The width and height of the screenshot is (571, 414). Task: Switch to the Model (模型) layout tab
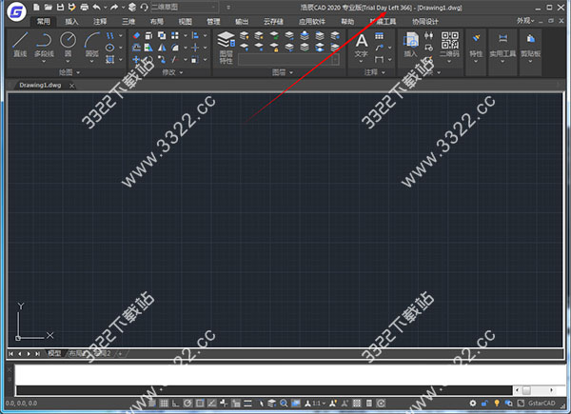[x=54, y=353]
